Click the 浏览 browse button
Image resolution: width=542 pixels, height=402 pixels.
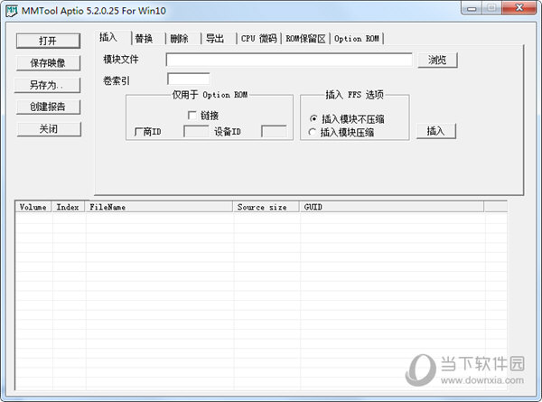(x=437, y=61)
